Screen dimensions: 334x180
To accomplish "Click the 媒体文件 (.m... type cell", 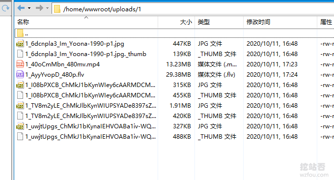I will (x=217, y=64).
